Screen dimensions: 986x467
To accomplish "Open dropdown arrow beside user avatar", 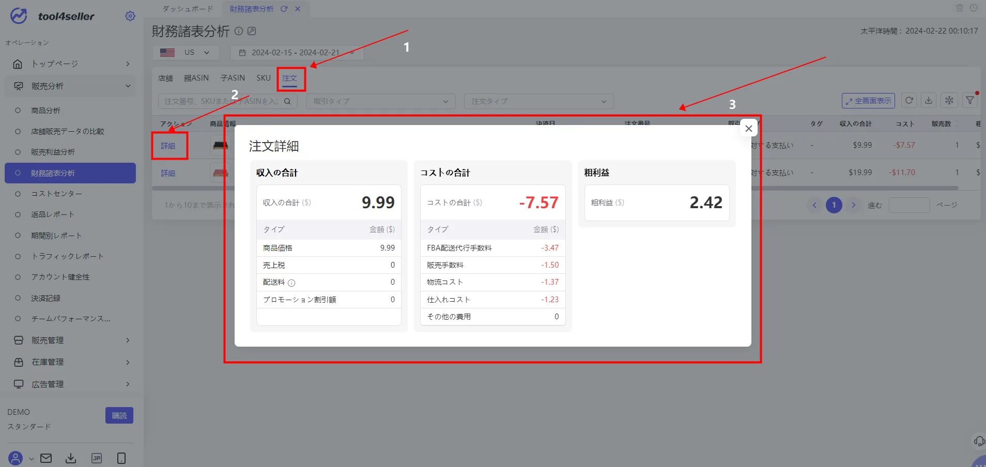I will (31, 459).
